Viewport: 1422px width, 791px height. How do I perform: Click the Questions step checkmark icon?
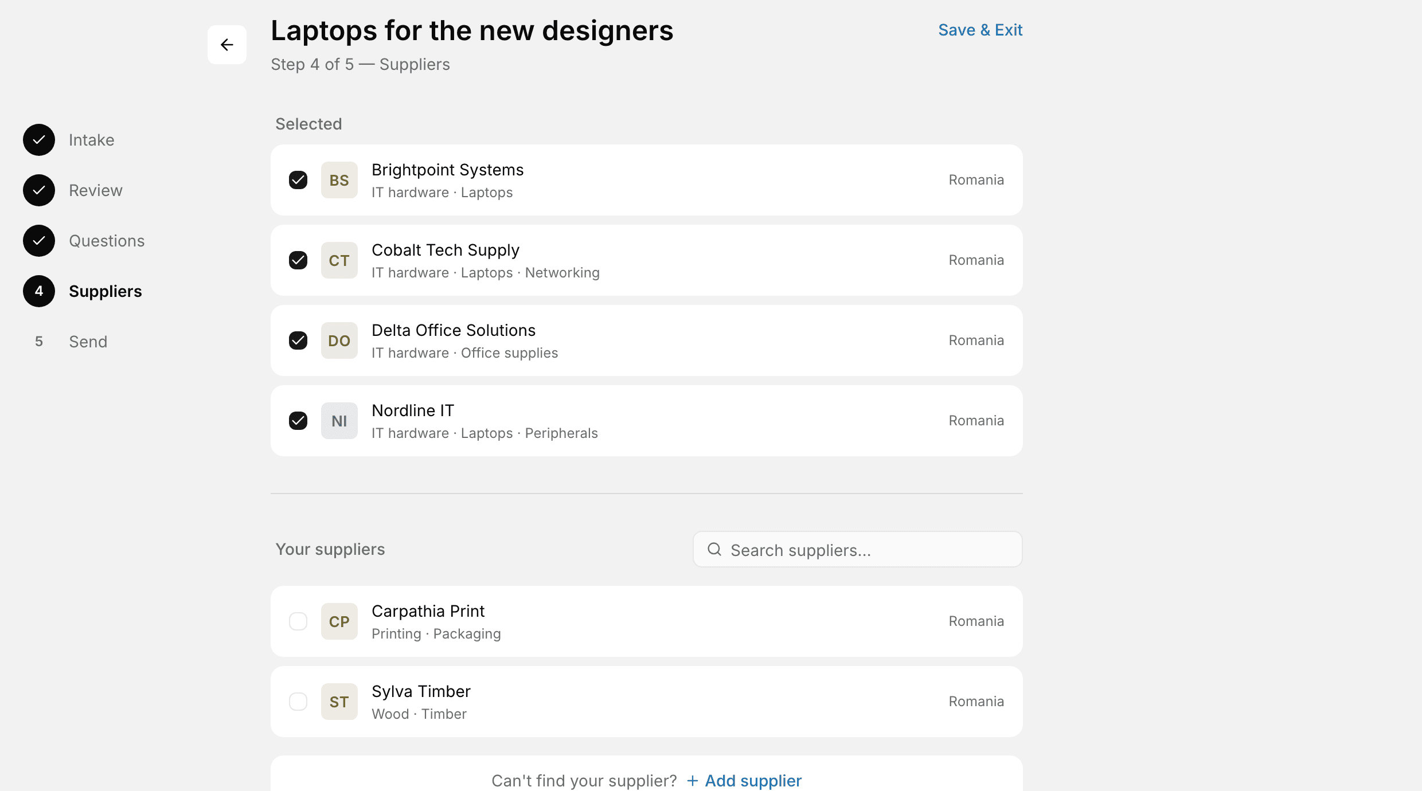pos(39,241)
